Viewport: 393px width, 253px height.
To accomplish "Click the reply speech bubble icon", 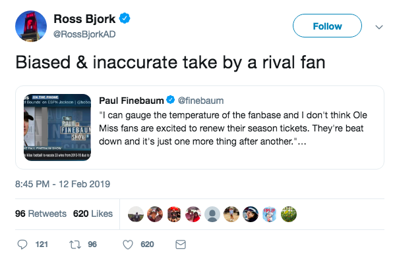I will [x=22, y=244].
